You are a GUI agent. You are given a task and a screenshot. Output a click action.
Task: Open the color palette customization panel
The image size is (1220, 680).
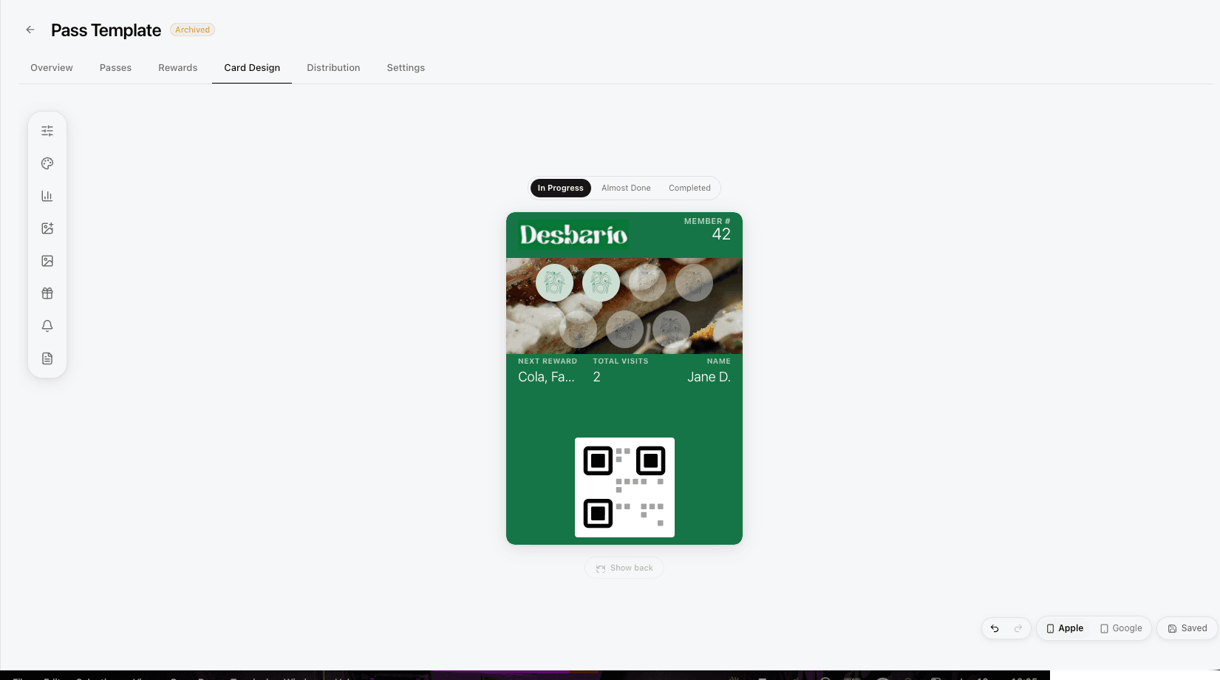click(47, 163)
